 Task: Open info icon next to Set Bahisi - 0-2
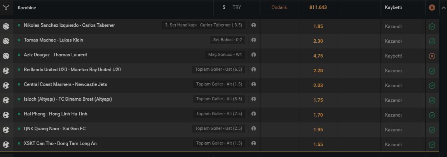[254, 40]
